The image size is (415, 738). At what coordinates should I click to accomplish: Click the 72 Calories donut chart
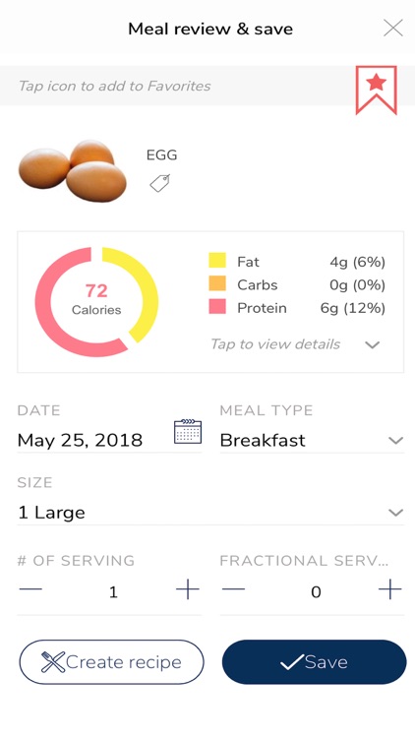(96, 302)
